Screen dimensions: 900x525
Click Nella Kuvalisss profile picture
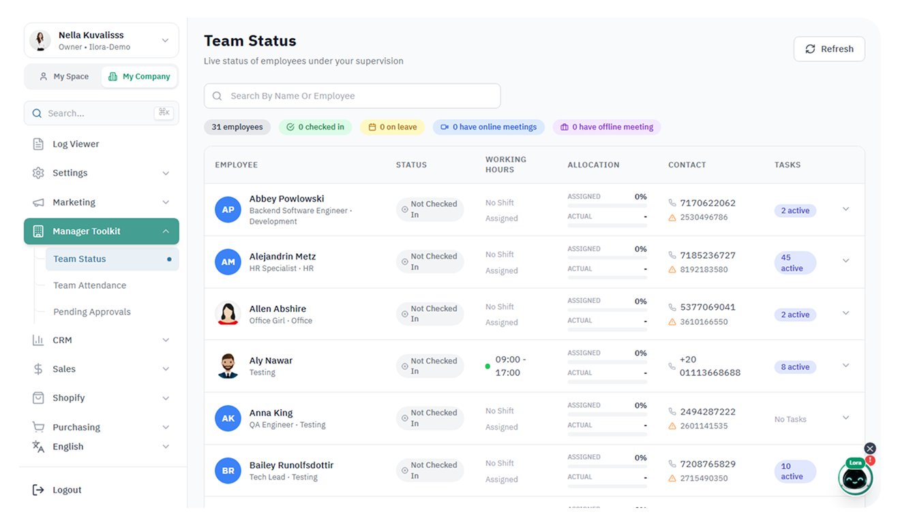40,40
